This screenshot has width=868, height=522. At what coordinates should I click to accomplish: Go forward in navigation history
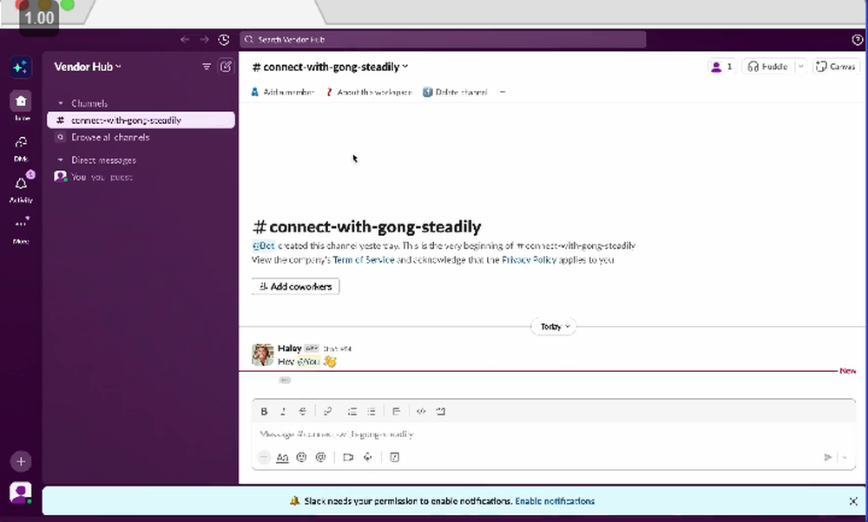coord(204,39)
